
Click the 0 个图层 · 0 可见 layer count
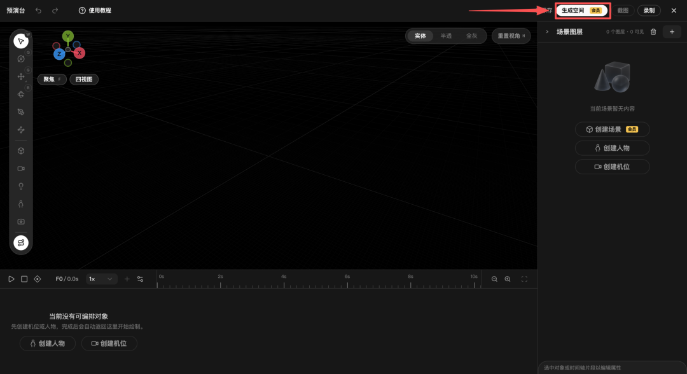click(x=625, y=32)
